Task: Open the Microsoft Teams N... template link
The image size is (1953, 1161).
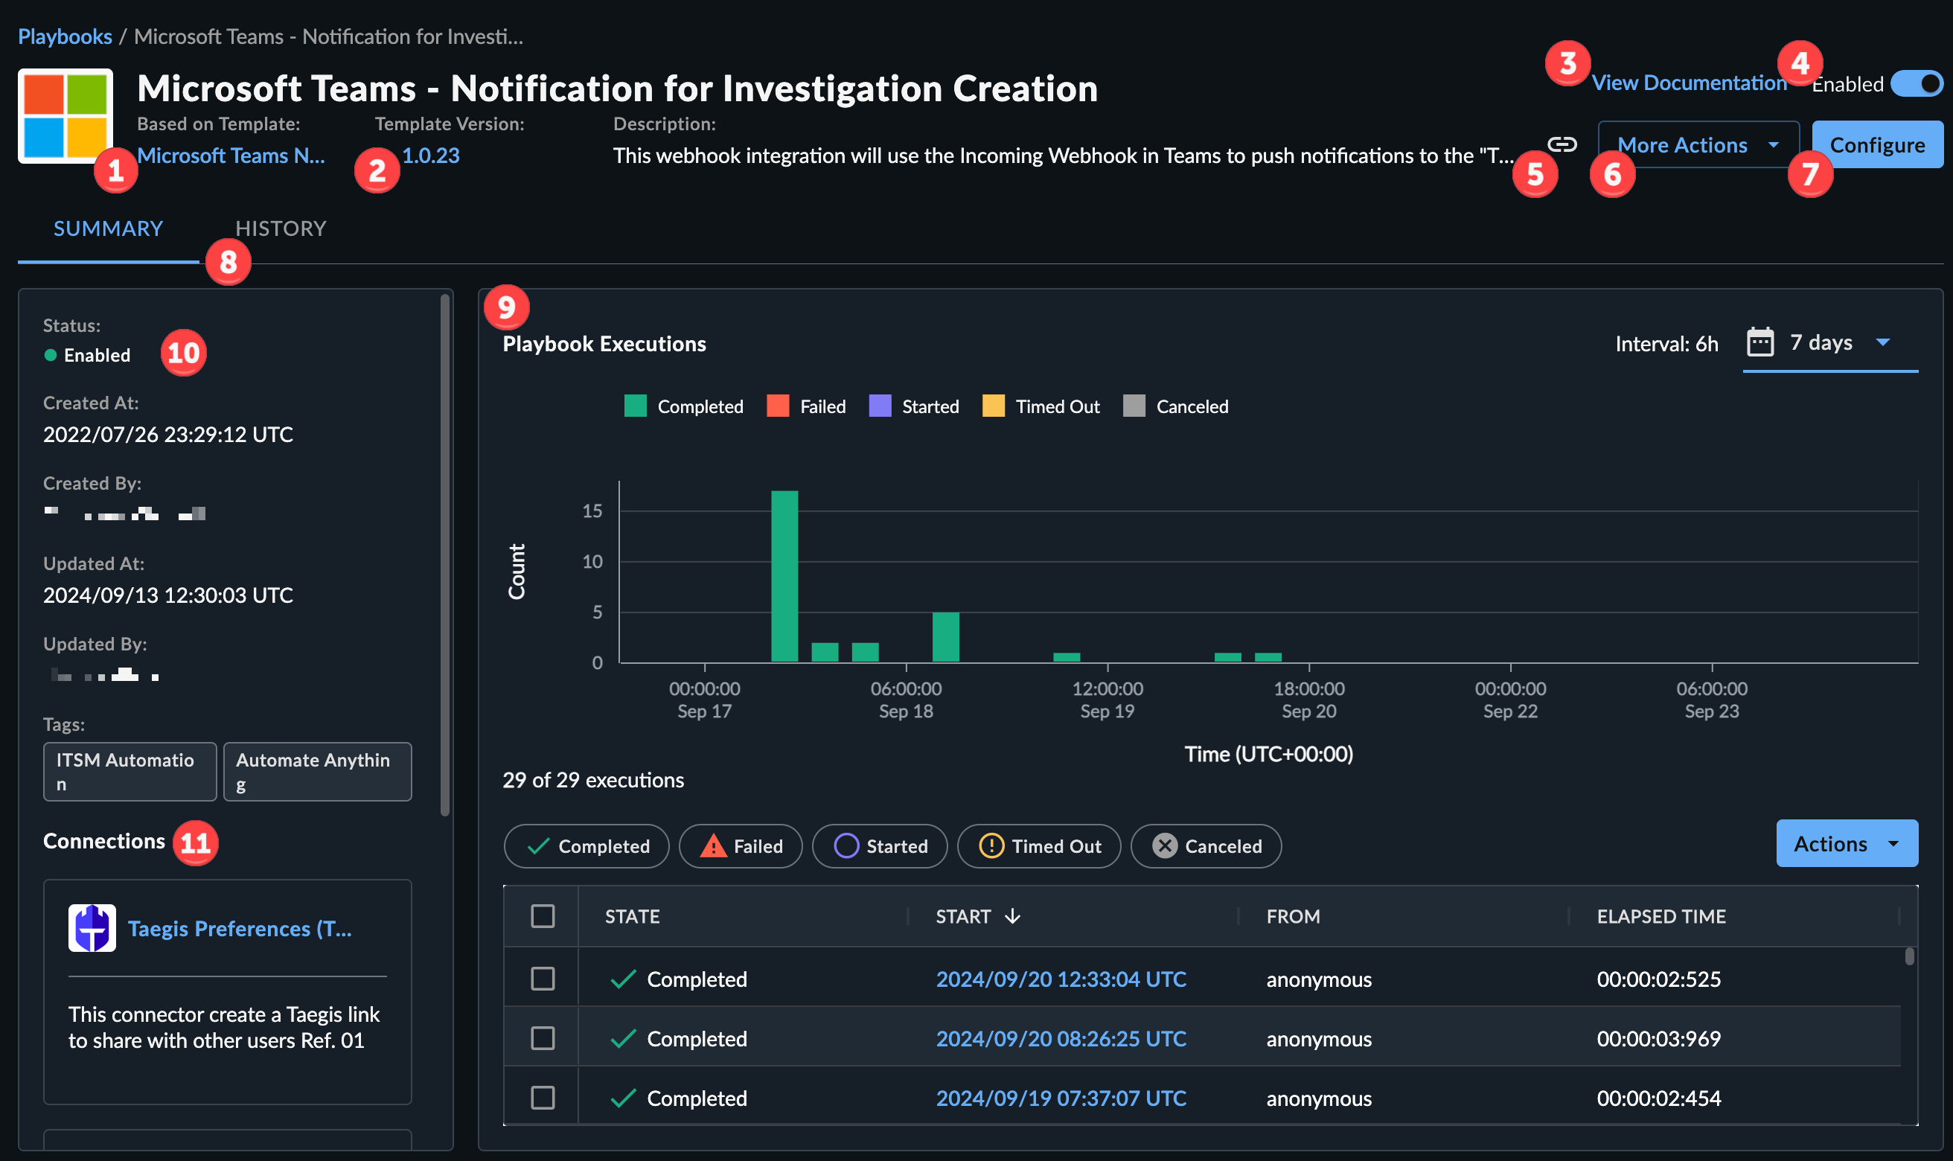Action: coord(231,155)
